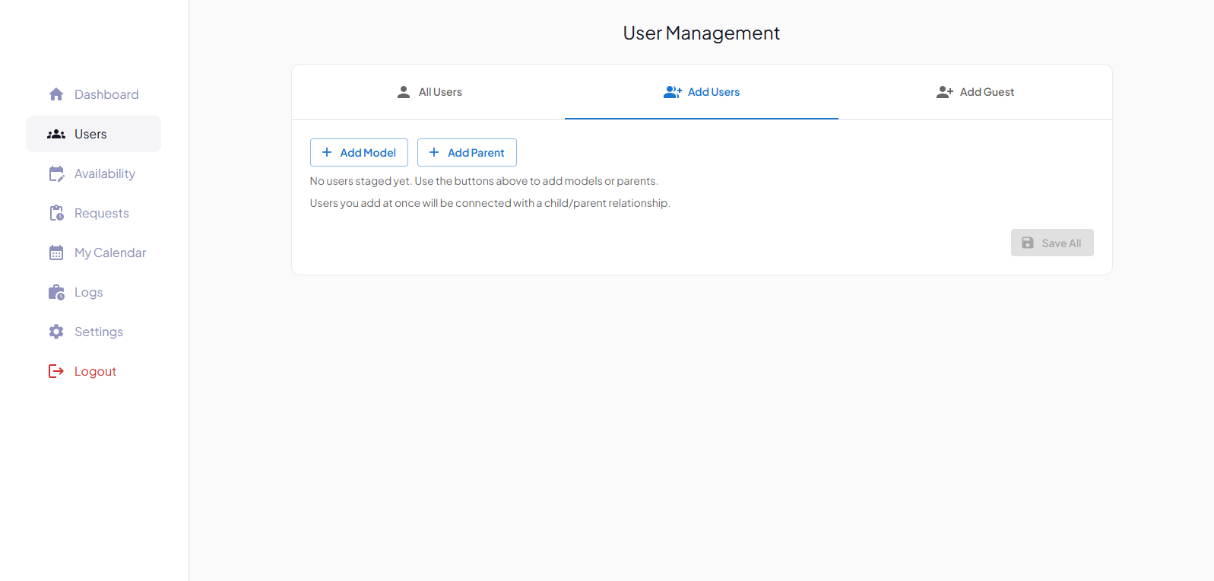Click the child/parent relationship note text
1214x581 pixels.
[x=490, y=203]
